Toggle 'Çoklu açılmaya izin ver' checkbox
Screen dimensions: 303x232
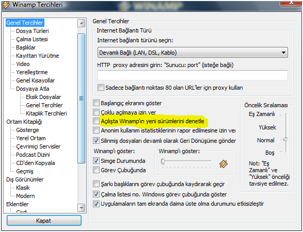[x=96, y=112]
